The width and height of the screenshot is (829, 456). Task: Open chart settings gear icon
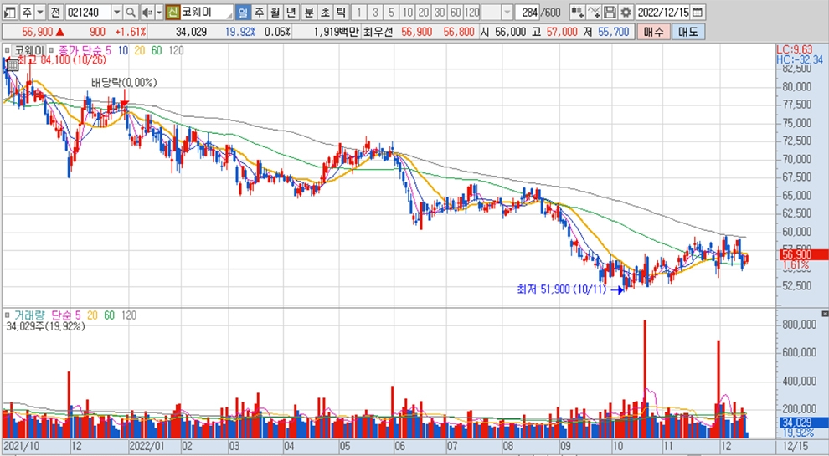pos(625,13)
